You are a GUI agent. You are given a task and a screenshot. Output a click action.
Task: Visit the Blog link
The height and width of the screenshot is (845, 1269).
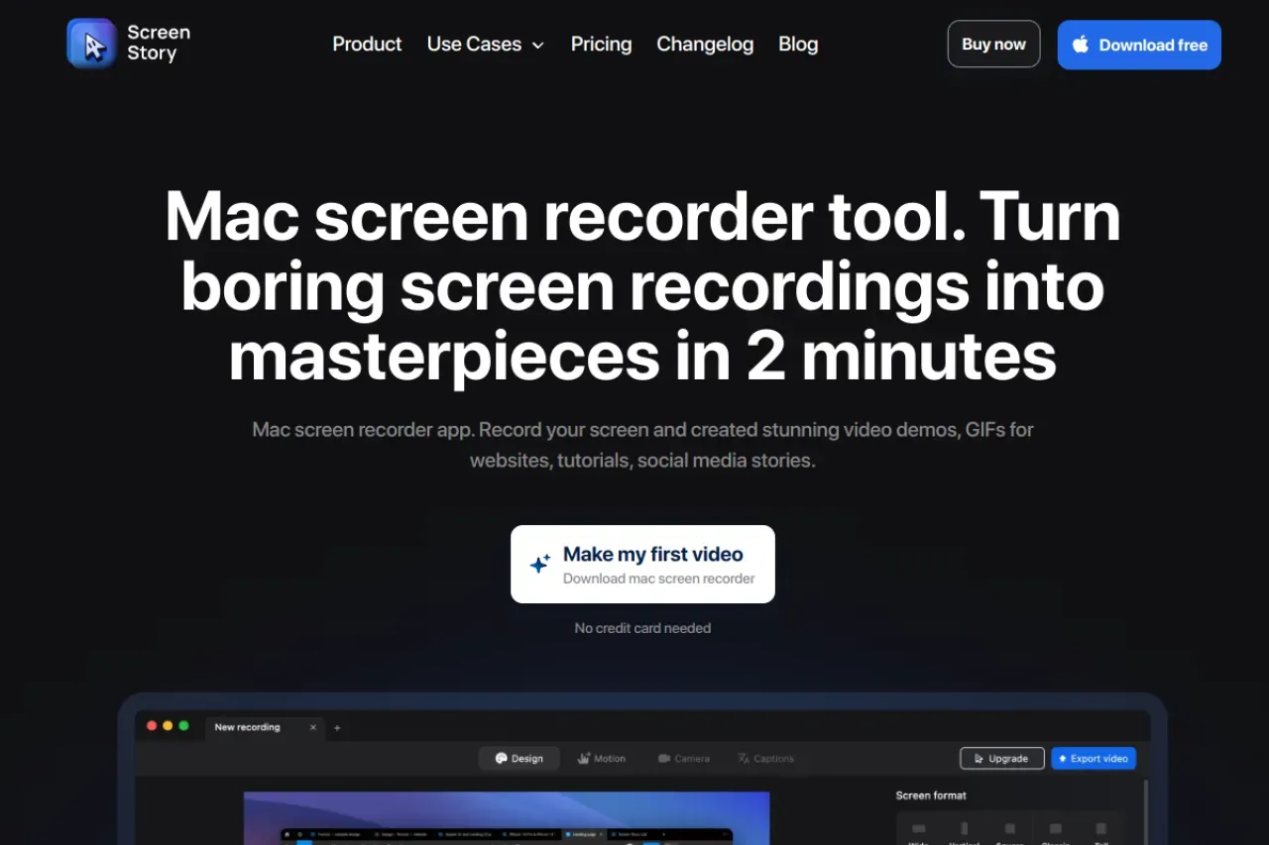798,45
